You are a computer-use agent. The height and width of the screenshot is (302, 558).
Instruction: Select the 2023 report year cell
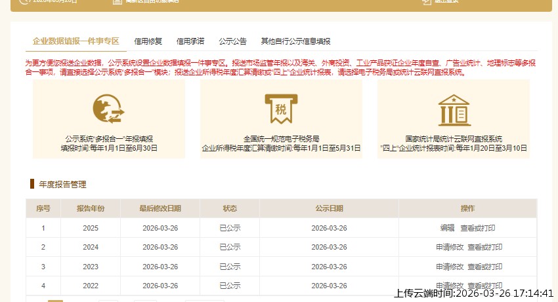point(91,267)
